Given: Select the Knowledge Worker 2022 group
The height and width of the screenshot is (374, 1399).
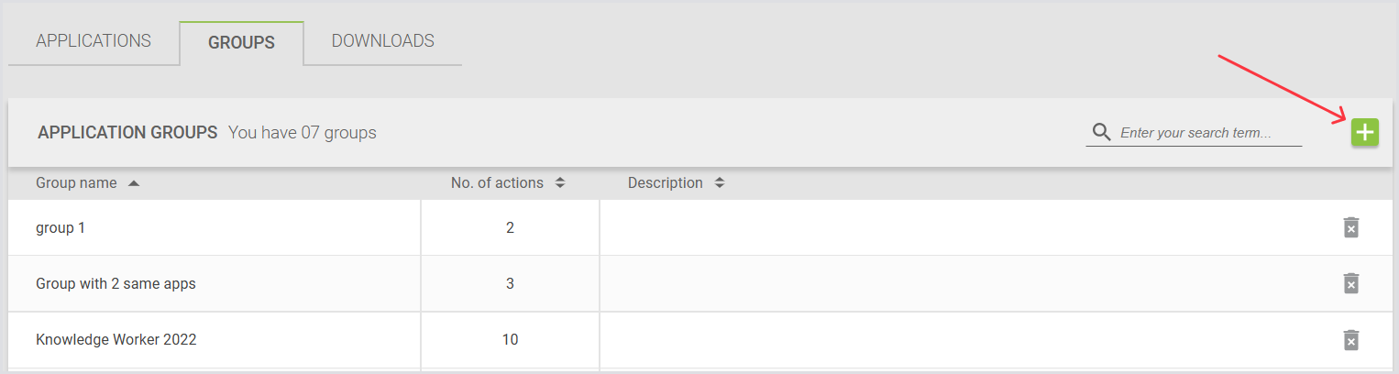Looking at the screenshot, I should coord(116,340).
